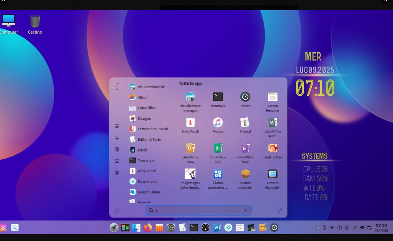
Task: Open the Musica app icon
Action: (x=218, y=123)
